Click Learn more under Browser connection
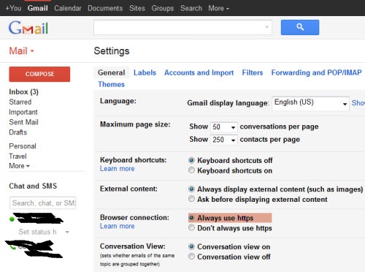This screenshot has height=272, width=365. click(117, 226)
